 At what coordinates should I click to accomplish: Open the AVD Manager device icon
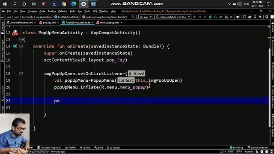pos(255,17)
